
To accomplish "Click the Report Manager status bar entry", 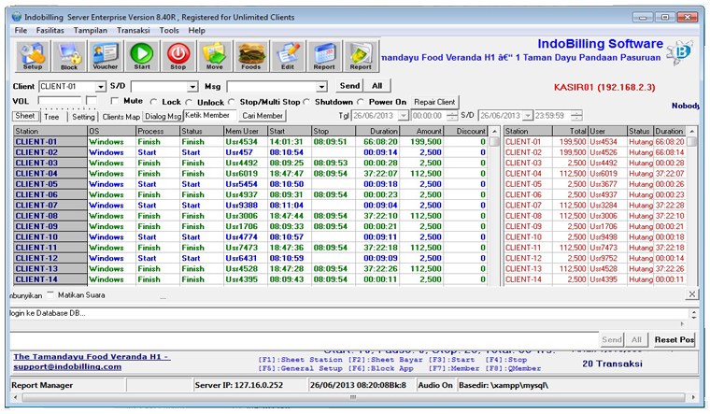I will coord(68,385).
